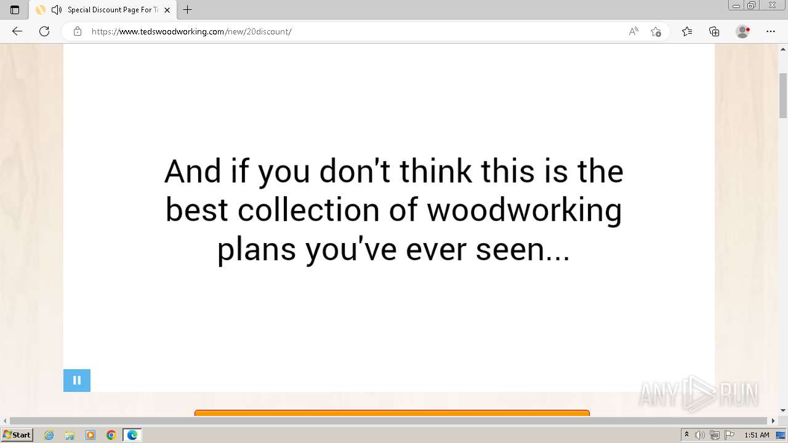Click the horizontal scrollbar at page bottom
Screen dimensions: 788x443
coord(389,421)
